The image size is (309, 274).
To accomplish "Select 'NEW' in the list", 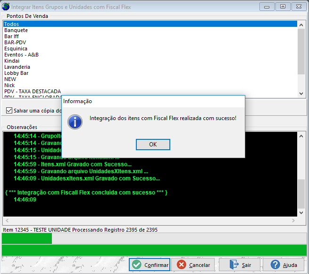I will click(x=150, y=79).
